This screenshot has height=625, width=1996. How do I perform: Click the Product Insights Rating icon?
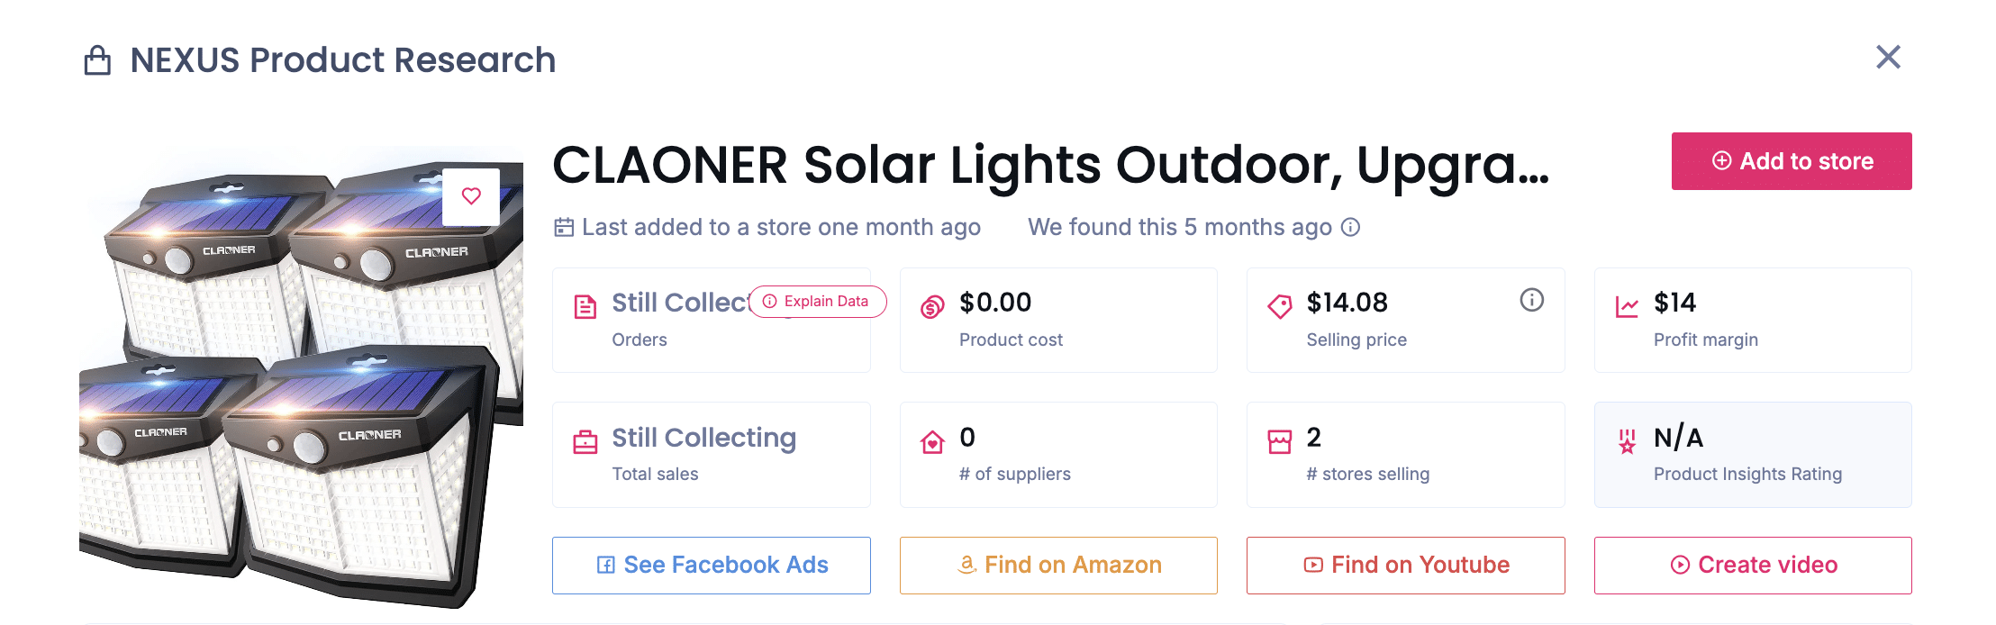point(1629,441)
